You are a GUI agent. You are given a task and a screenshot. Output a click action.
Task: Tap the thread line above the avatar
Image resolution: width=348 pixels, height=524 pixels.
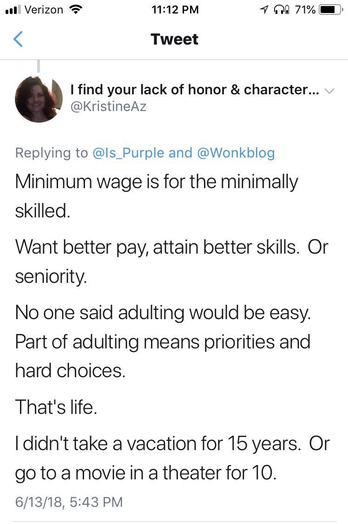coord(39,65)
